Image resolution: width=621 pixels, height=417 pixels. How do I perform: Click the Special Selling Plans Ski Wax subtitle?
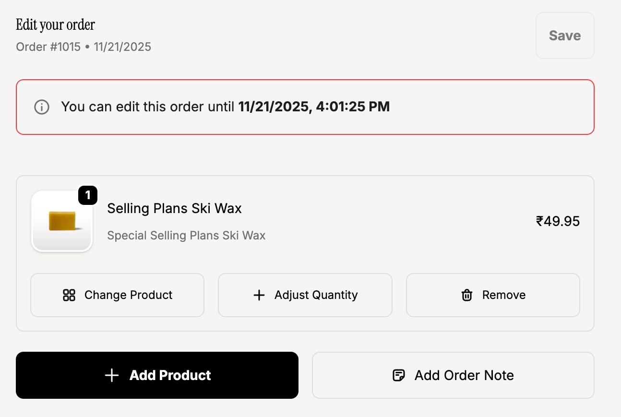[186, 236]
